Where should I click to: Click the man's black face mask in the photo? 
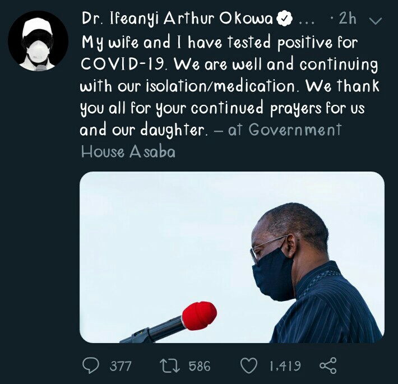pyautogui.click(x=274, y=274)
